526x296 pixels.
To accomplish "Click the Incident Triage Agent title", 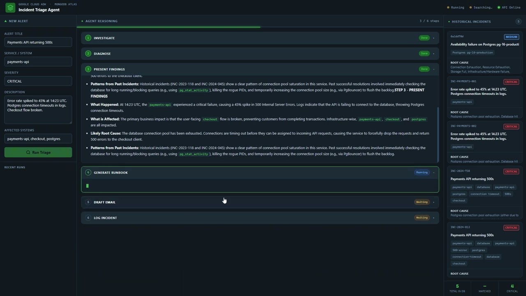I will (x=39, y=10).
